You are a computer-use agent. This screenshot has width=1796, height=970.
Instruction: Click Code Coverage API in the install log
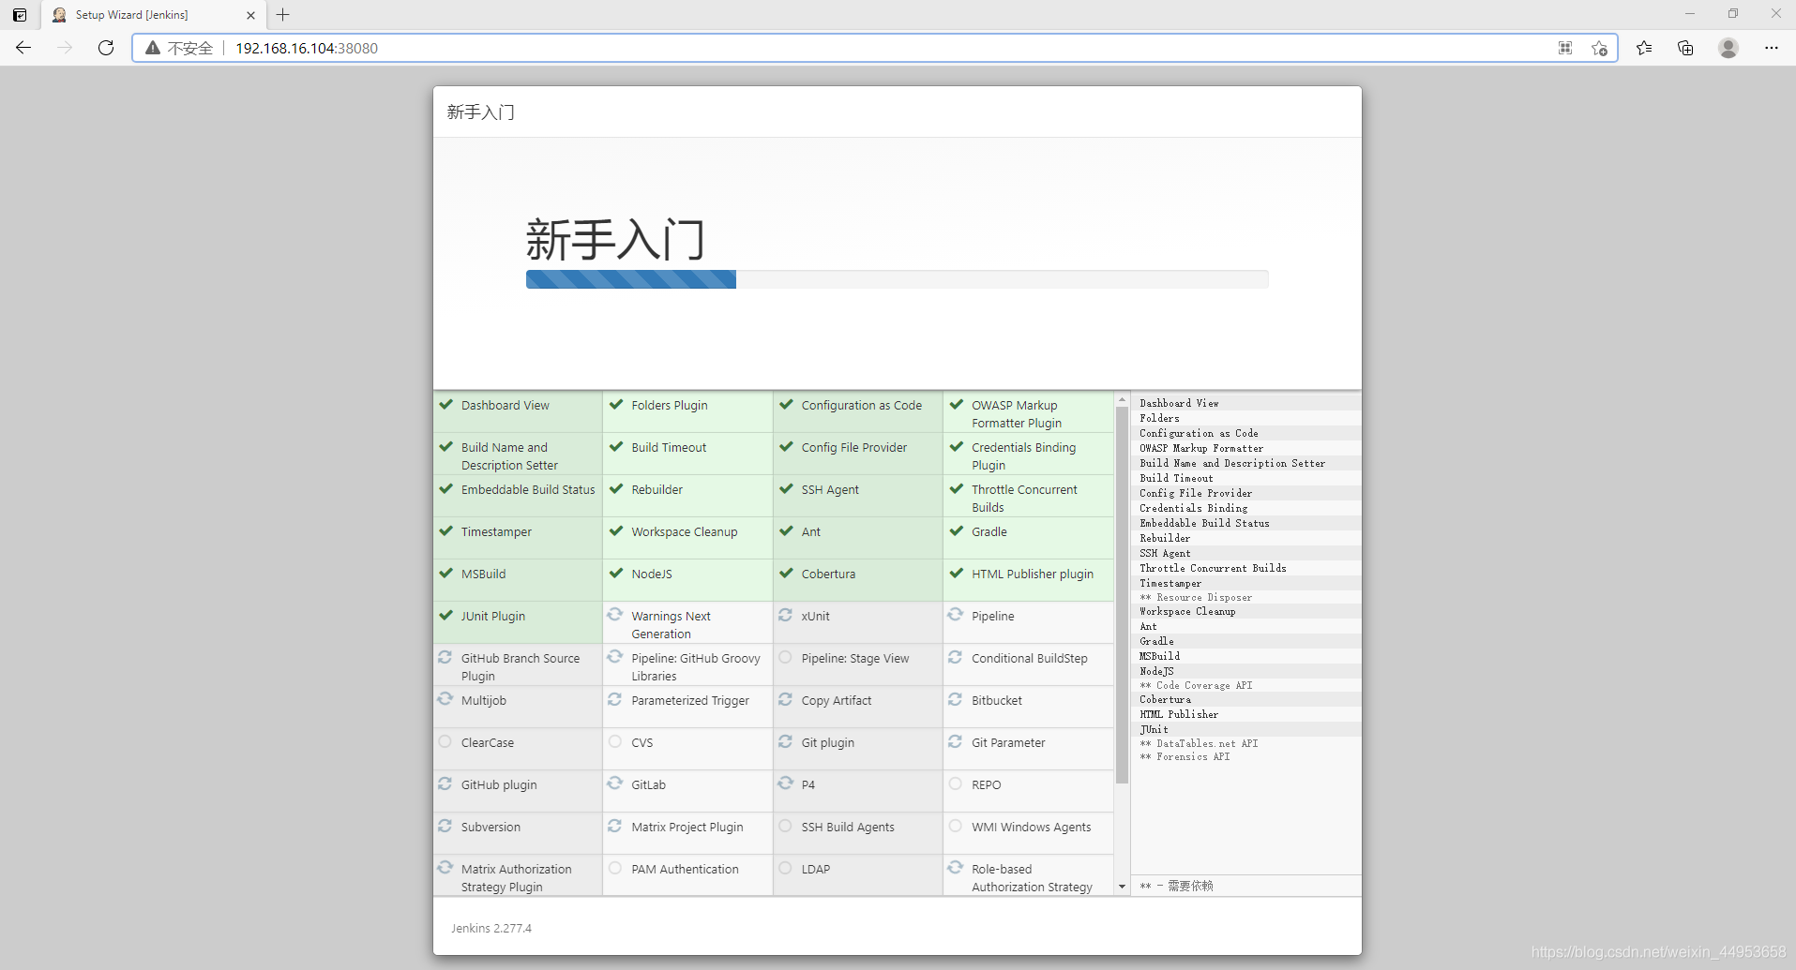click(x=1204, y=685)
